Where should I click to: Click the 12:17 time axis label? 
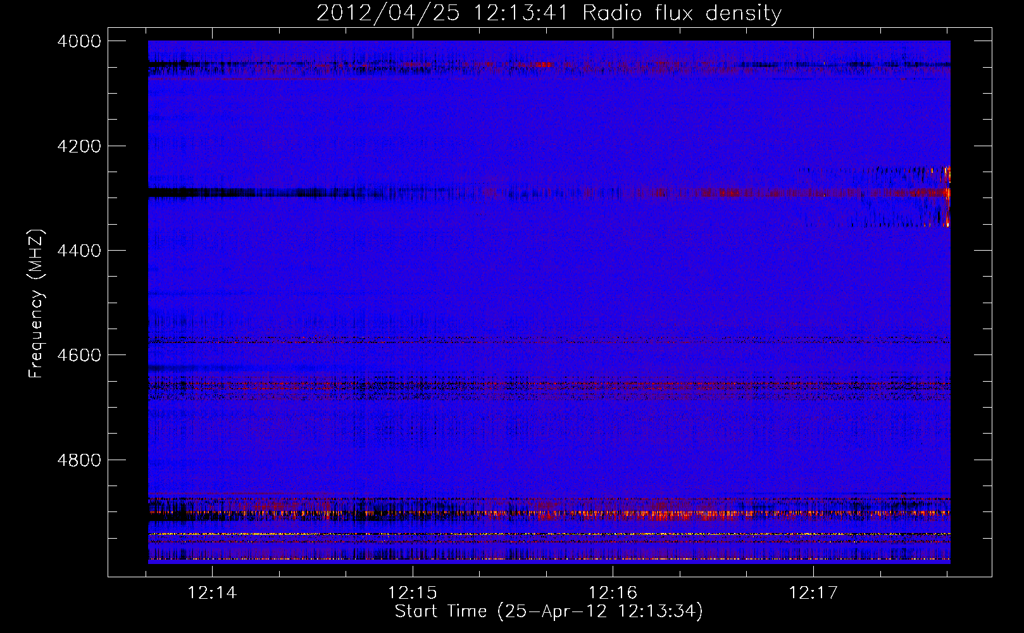click(813, 592)
